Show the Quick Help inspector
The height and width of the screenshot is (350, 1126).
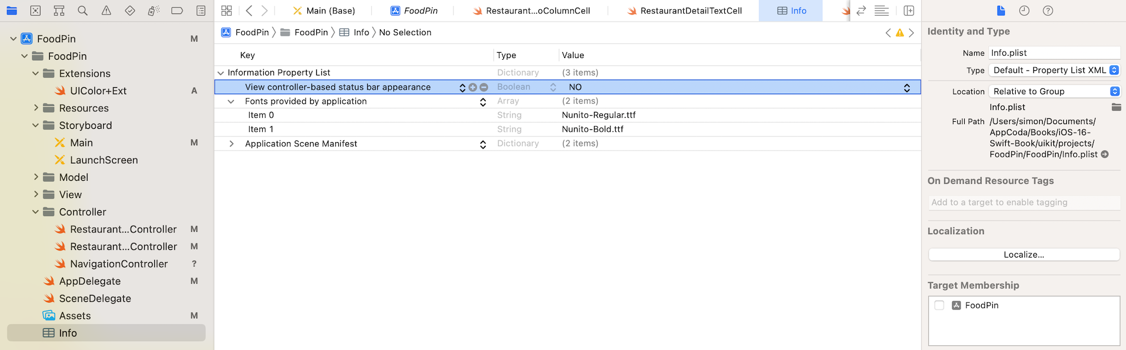(x=1048, y=11)
